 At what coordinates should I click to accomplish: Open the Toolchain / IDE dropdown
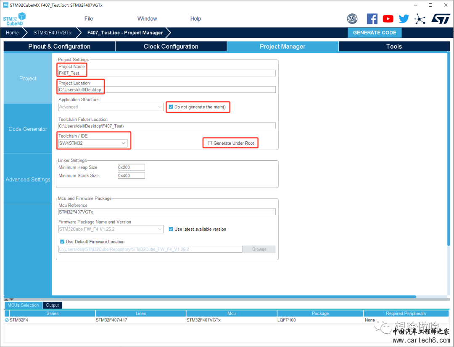pos(92,143)
